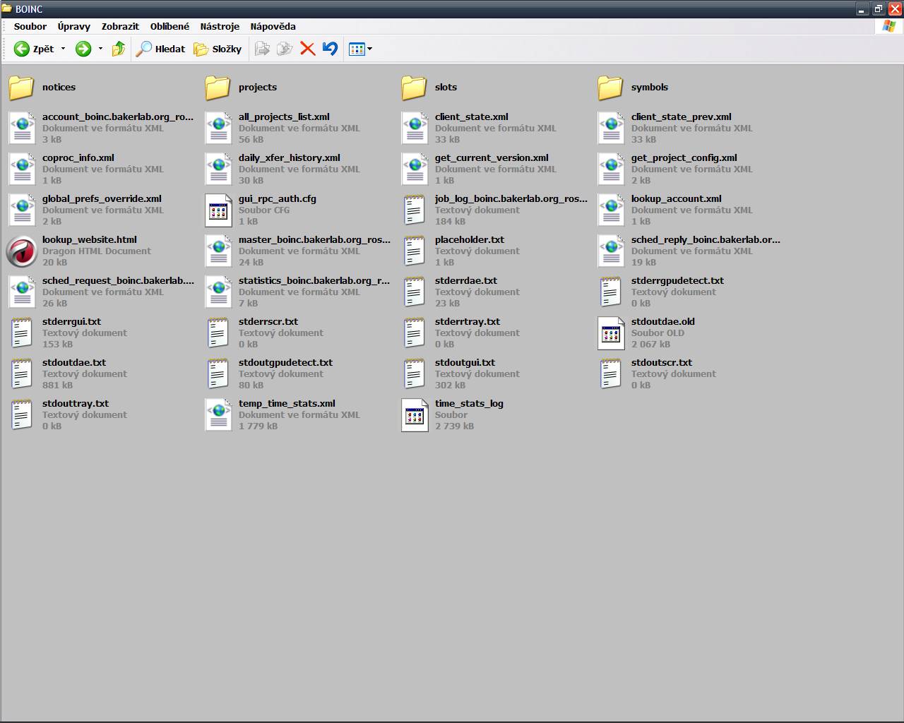Select the placeholder.txt file icon
904x723 pixels.
click(x=415, y=251)
